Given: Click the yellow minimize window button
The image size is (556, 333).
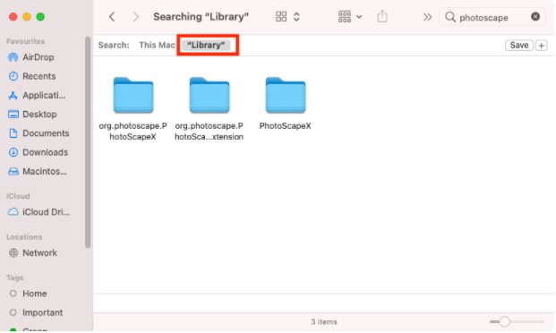Looking at the screenshot, I should (27, 17).
